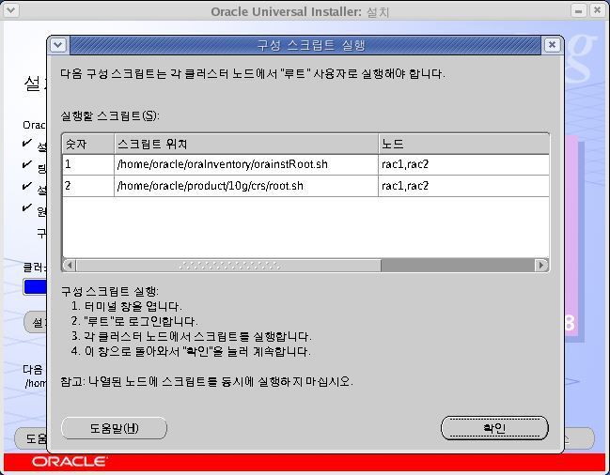This screenshot has height=475, width=610.
Task: Click the script table's left scroll arrow
Action: tap(69, 266)
